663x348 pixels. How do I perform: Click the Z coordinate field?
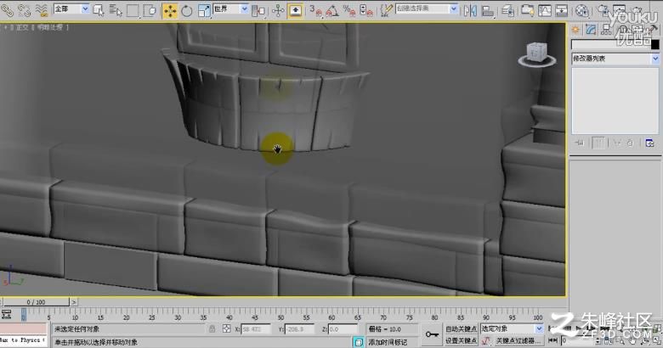pos(343,329)
